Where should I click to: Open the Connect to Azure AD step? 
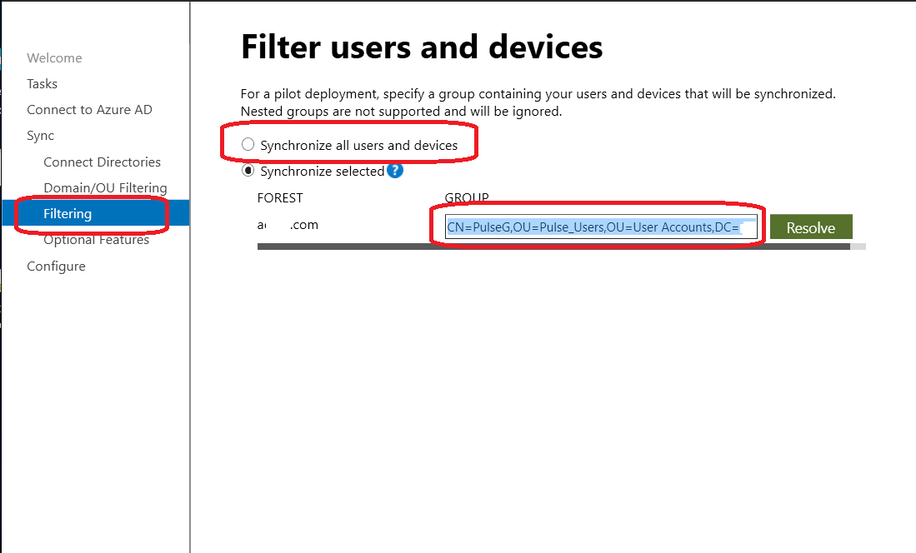coord(89,109)
